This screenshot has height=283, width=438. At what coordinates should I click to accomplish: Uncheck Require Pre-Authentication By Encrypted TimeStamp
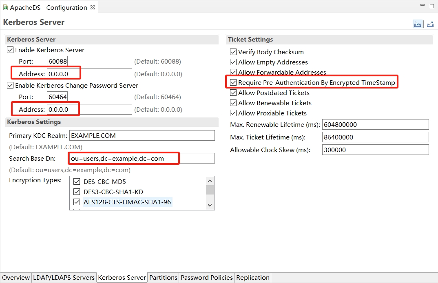[233, 83]
